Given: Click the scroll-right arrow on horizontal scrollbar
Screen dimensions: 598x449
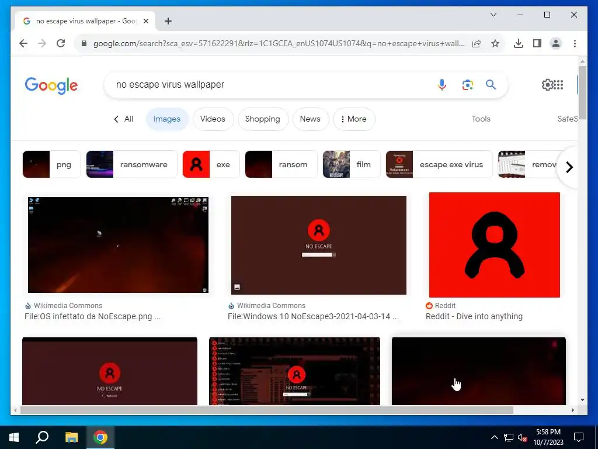Looking at the screenshot, I should click(572, 410).
